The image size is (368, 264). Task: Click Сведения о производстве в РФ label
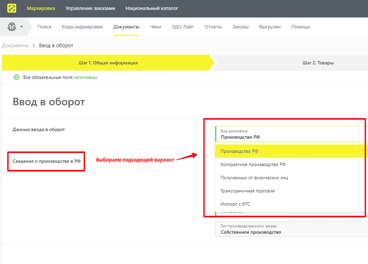point(47,161)
